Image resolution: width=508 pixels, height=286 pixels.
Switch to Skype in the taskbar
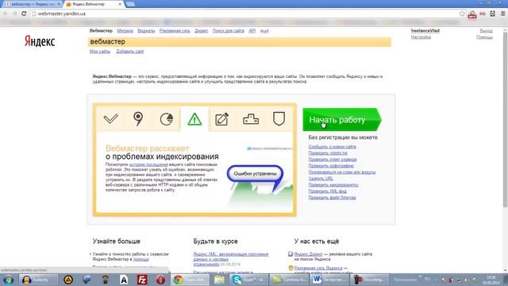click(x=248, y=280)
